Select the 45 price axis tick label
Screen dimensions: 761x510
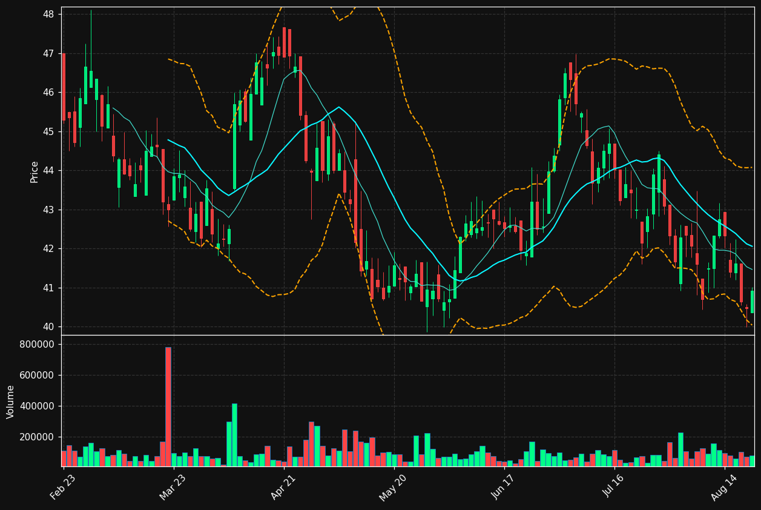[49, 131]
